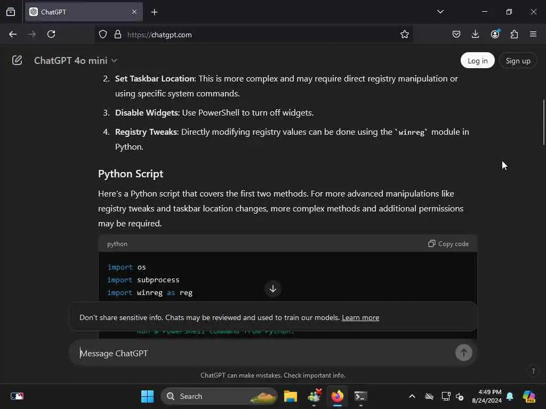Screen dimensions: 546x409
Task: Open the help question mark button
Action: [533, 371]
